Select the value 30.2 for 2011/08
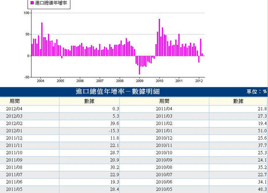The height and width of the screenshot is (193, 268). tap(89, 168)
